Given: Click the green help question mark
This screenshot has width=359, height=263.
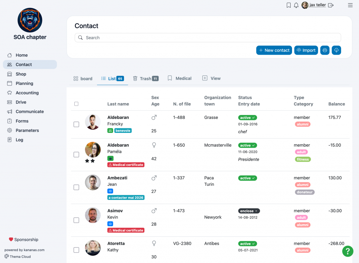Looking at the screenshot, I should pos(347,251).
